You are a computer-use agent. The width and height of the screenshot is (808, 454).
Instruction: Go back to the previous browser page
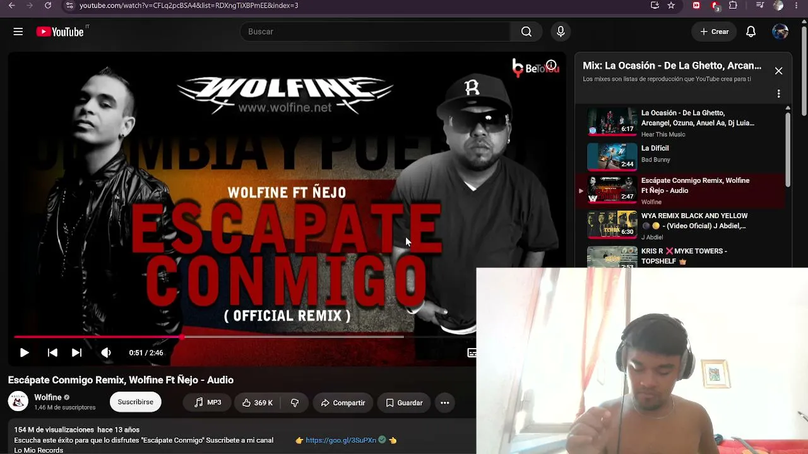[x=11, y=6]
